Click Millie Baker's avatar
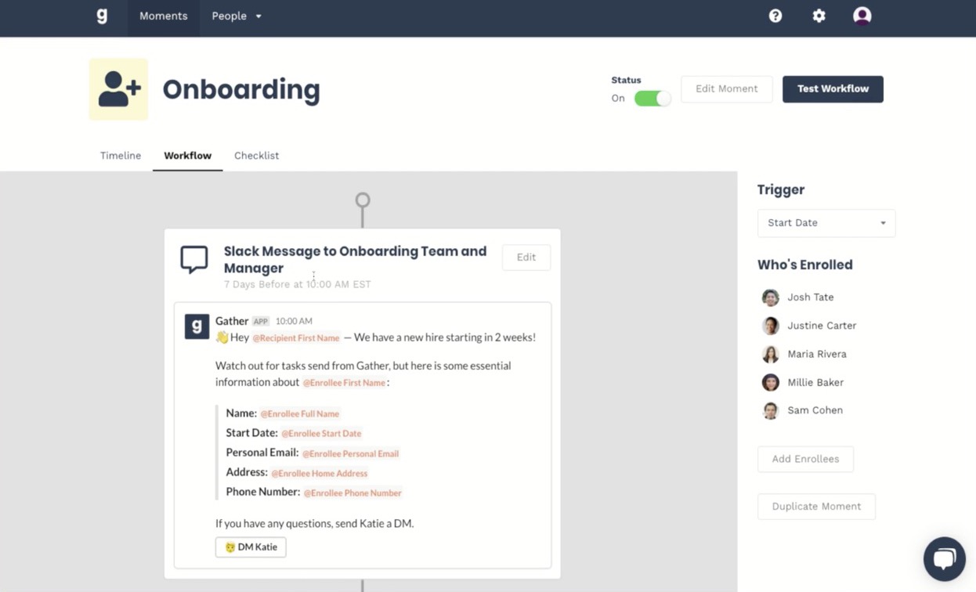976x592 pixels. [771, 382]
